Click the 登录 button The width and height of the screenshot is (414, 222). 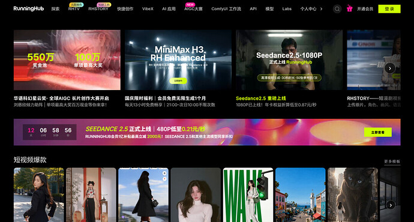[389, 9]
